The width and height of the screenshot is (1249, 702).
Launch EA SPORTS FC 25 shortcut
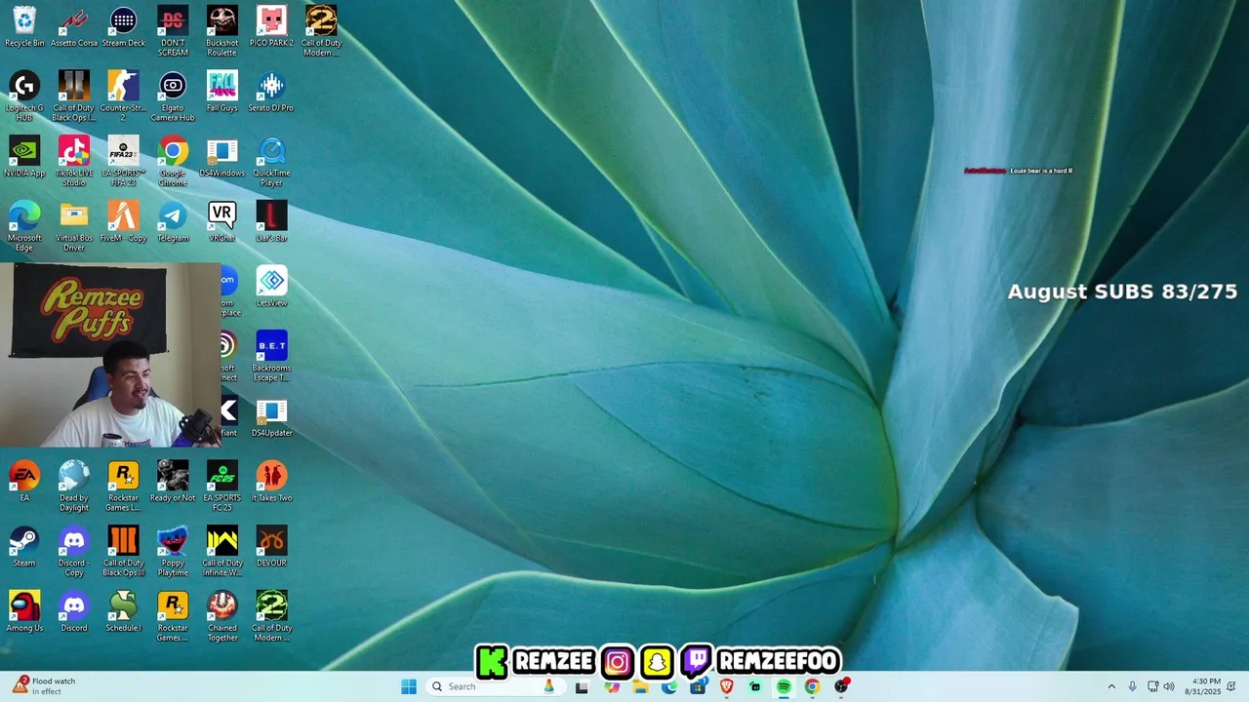[x=222, y=487]
